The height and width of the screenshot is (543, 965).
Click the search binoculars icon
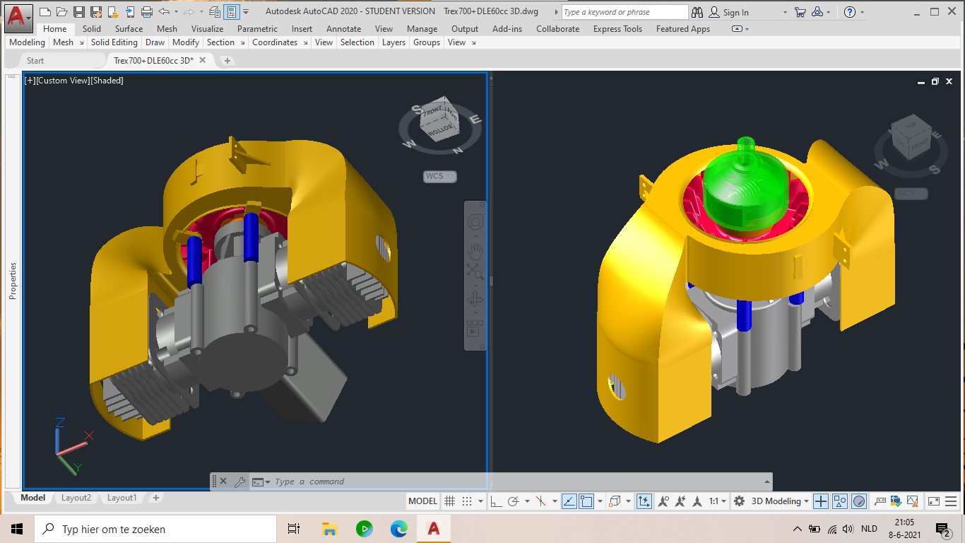[697, 12]
